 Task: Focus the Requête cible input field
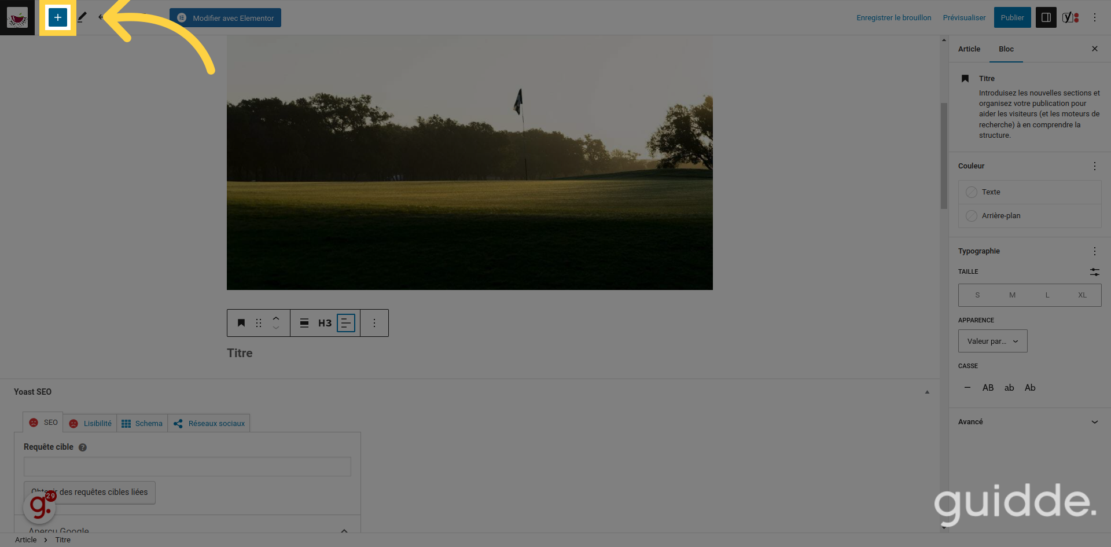click(x=187, y=467)
